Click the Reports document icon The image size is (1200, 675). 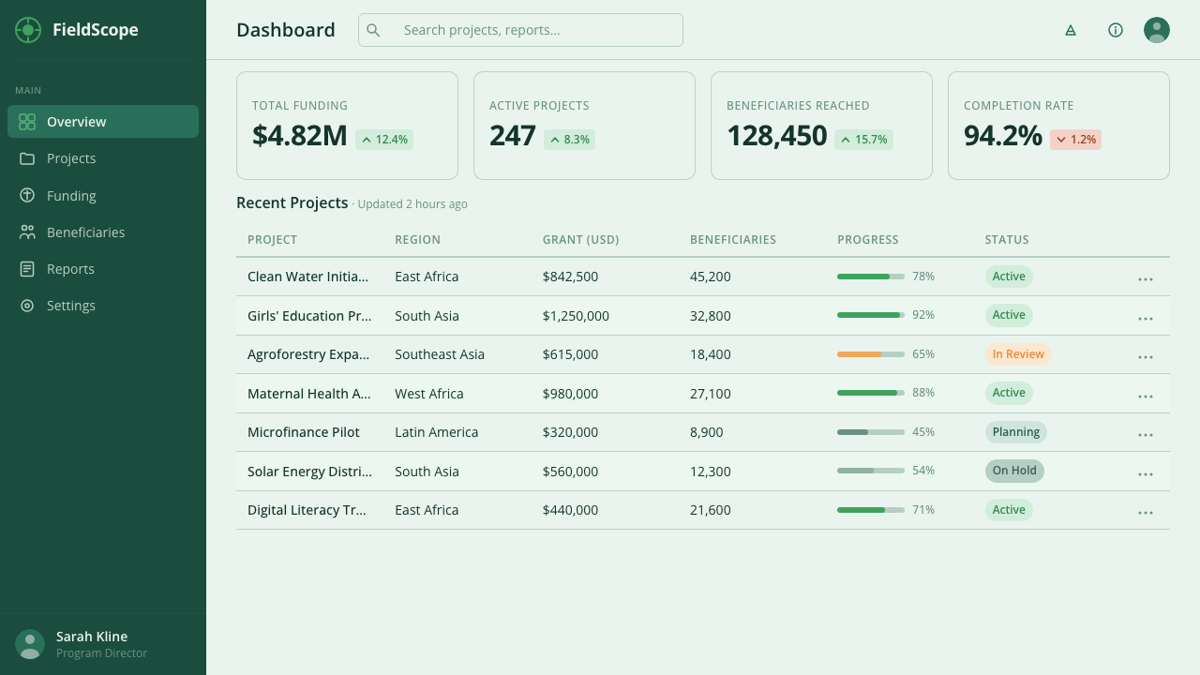[27, 269]
